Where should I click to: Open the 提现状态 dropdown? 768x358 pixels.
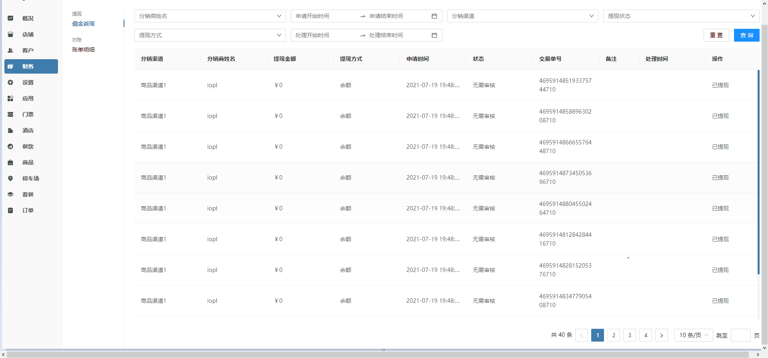[x=681, y=16]
